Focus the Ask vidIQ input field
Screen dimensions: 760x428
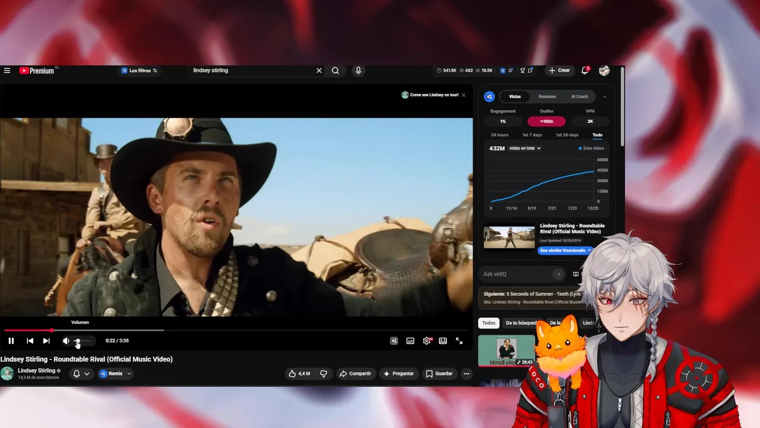[517, 274]
